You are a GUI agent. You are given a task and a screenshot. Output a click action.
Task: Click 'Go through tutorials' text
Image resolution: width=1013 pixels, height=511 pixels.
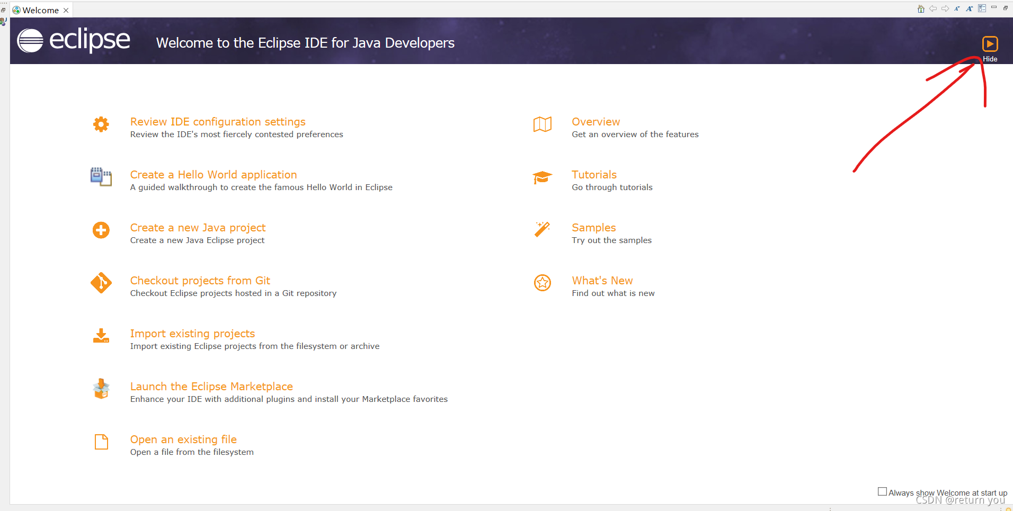(x=612, y=187)
